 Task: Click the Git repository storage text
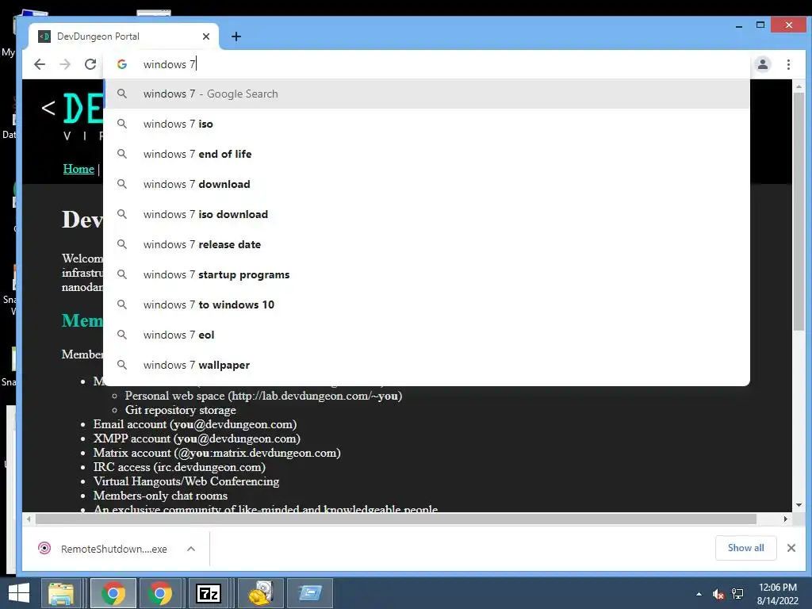tap(180, 410)
